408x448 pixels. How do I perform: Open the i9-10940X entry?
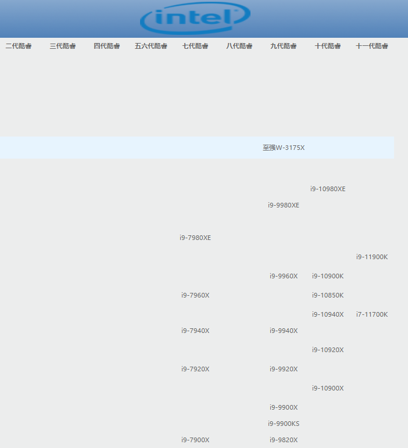(x=328, y=314)
